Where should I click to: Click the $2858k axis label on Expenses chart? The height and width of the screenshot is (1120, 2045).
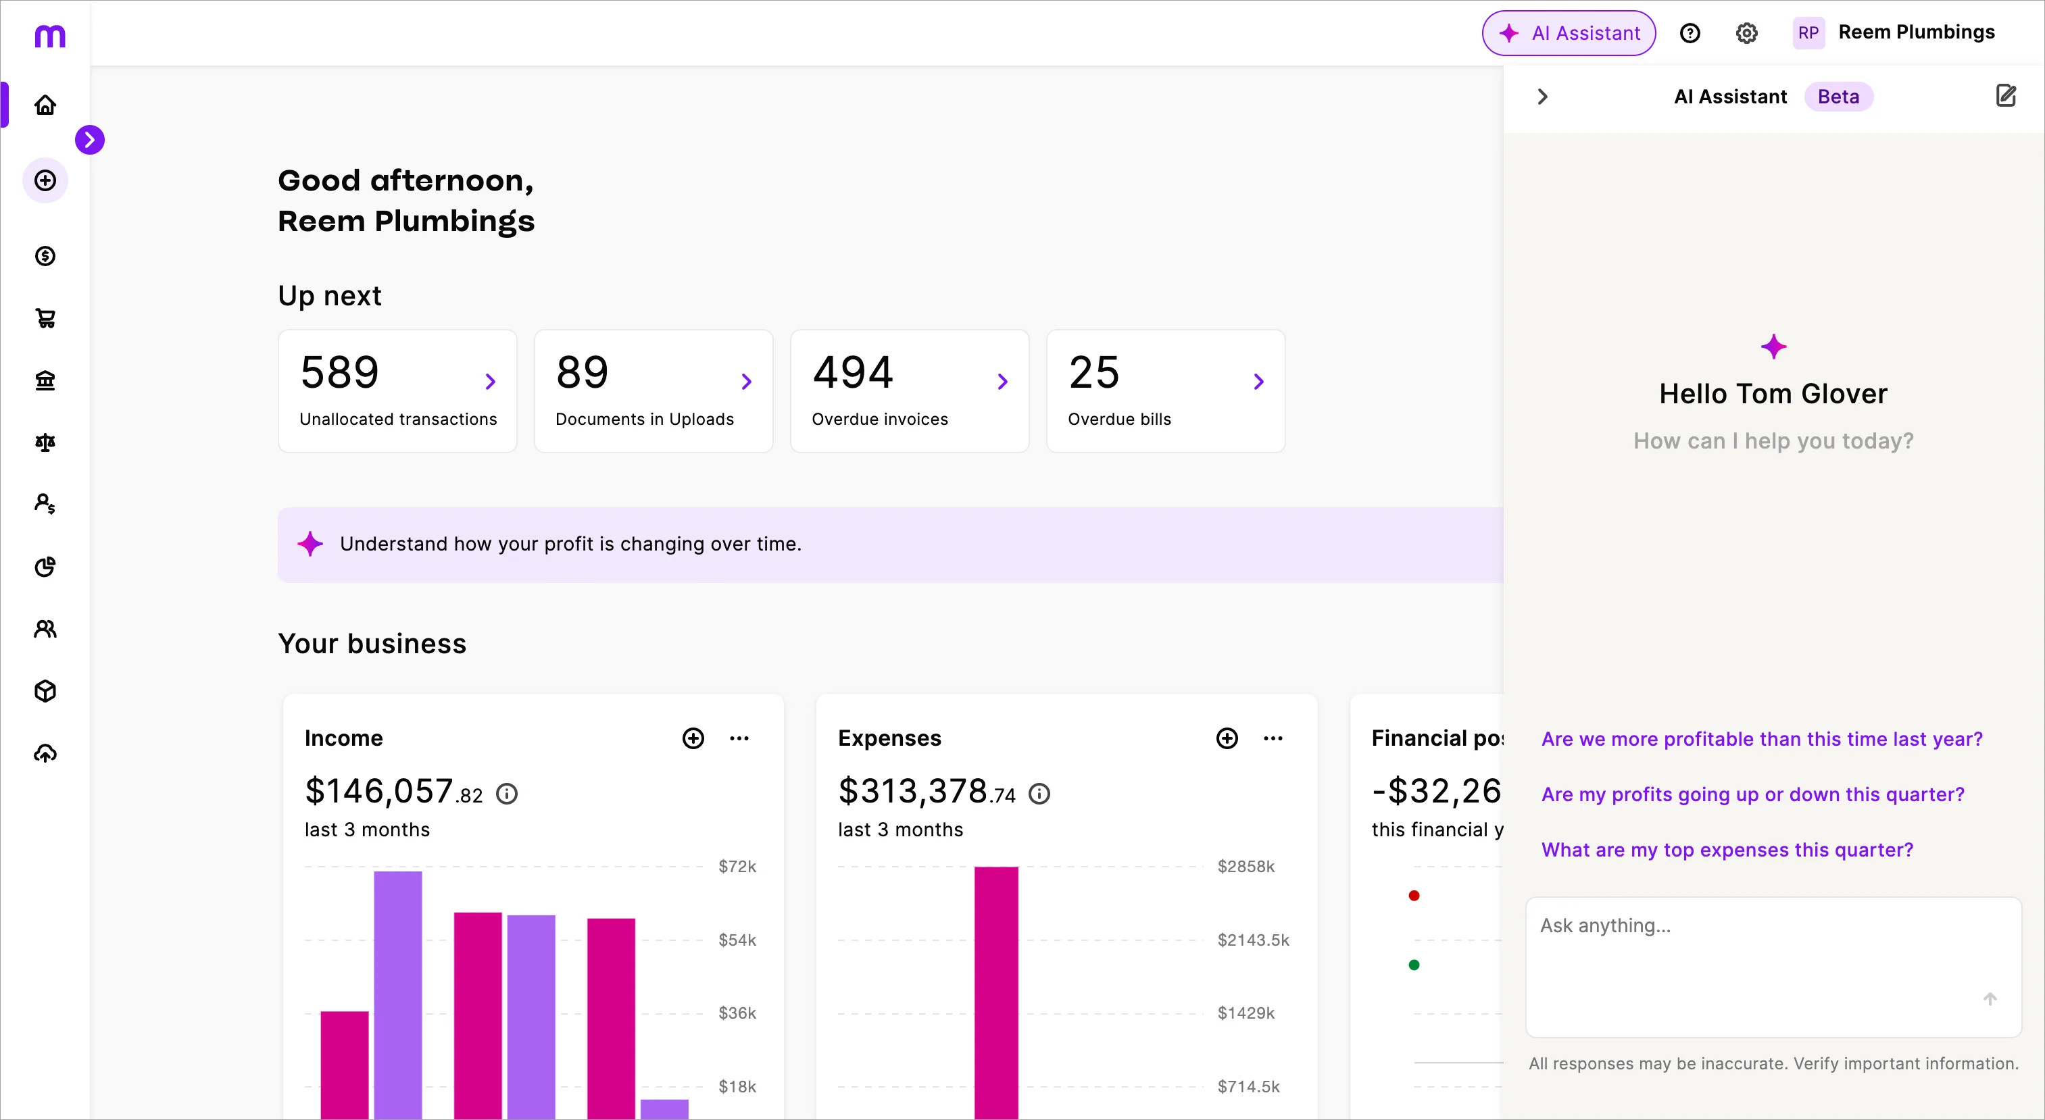pyautogui.click(x=1246, y=866)
